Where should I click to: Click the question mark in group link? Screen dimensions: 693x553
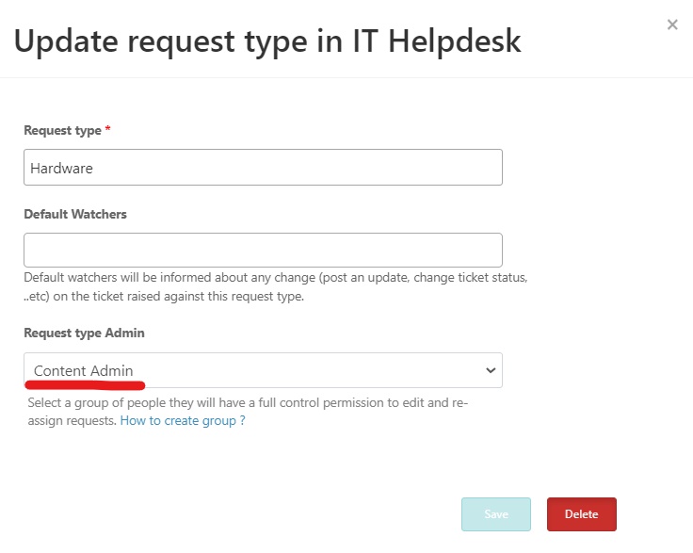click(242, 420)
